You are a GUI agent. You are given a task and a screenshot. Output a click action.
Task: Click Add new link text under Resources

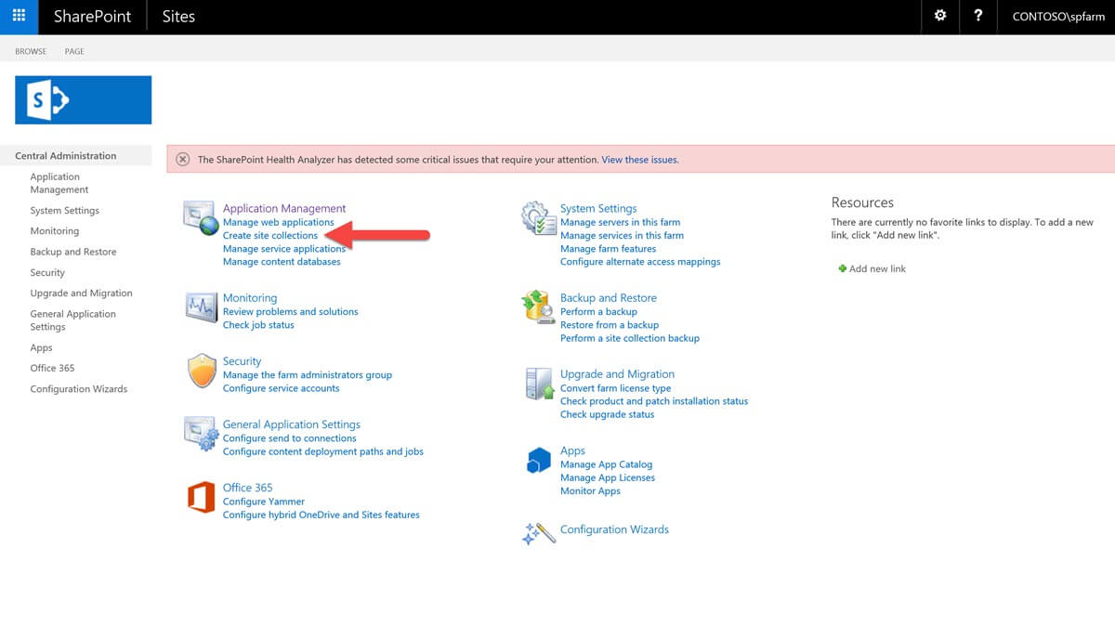(x=877, y=268)
